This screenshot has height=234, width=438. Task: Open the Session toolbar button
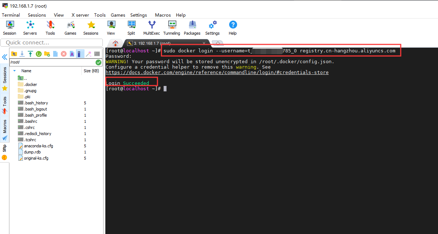point(10,28)
